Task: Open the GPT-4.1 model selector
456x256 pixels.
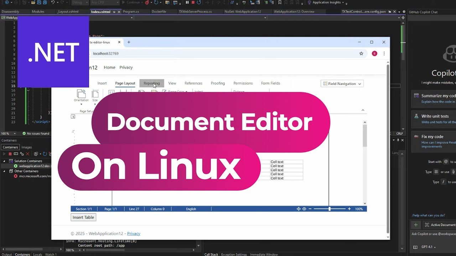Action: [x=429, y=247]
